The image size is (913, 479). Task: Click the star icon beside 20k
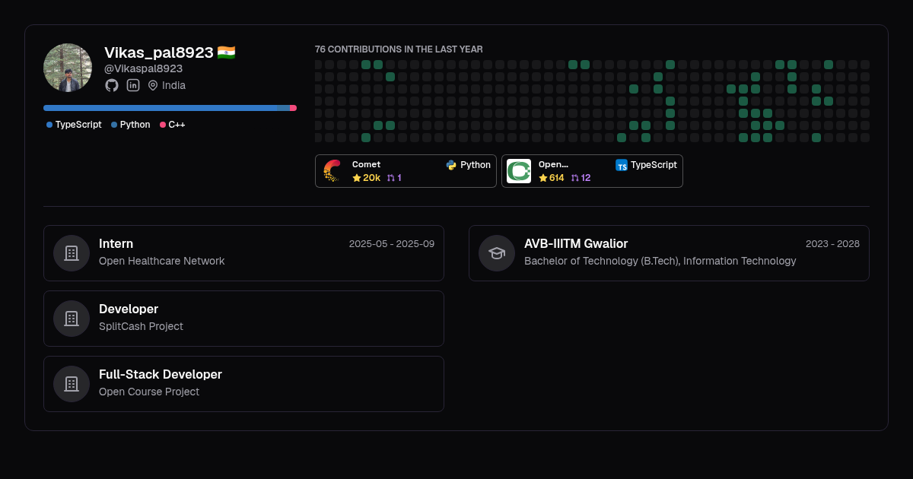point(357,178)
